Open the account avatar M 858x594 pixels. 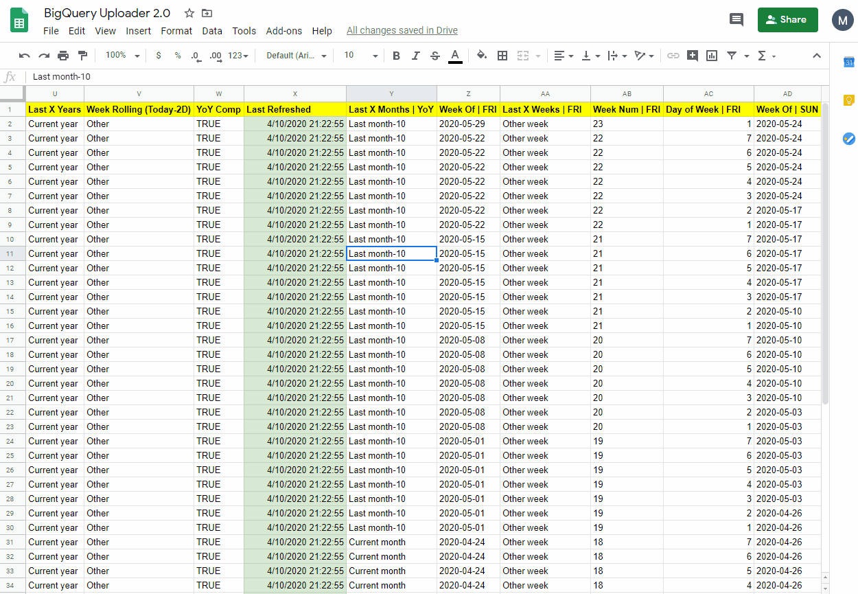pos(843,20)
